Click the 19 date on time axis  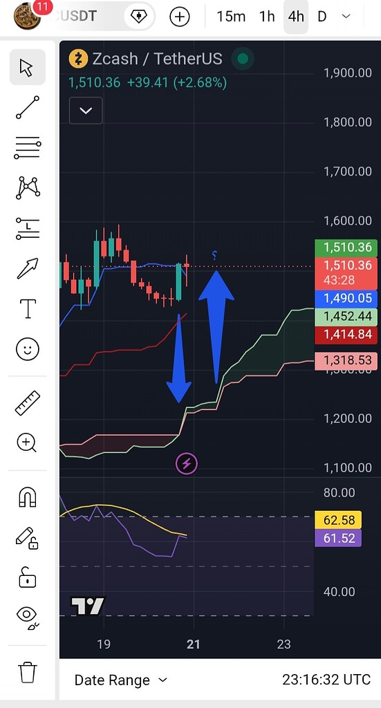pos(104,644)
